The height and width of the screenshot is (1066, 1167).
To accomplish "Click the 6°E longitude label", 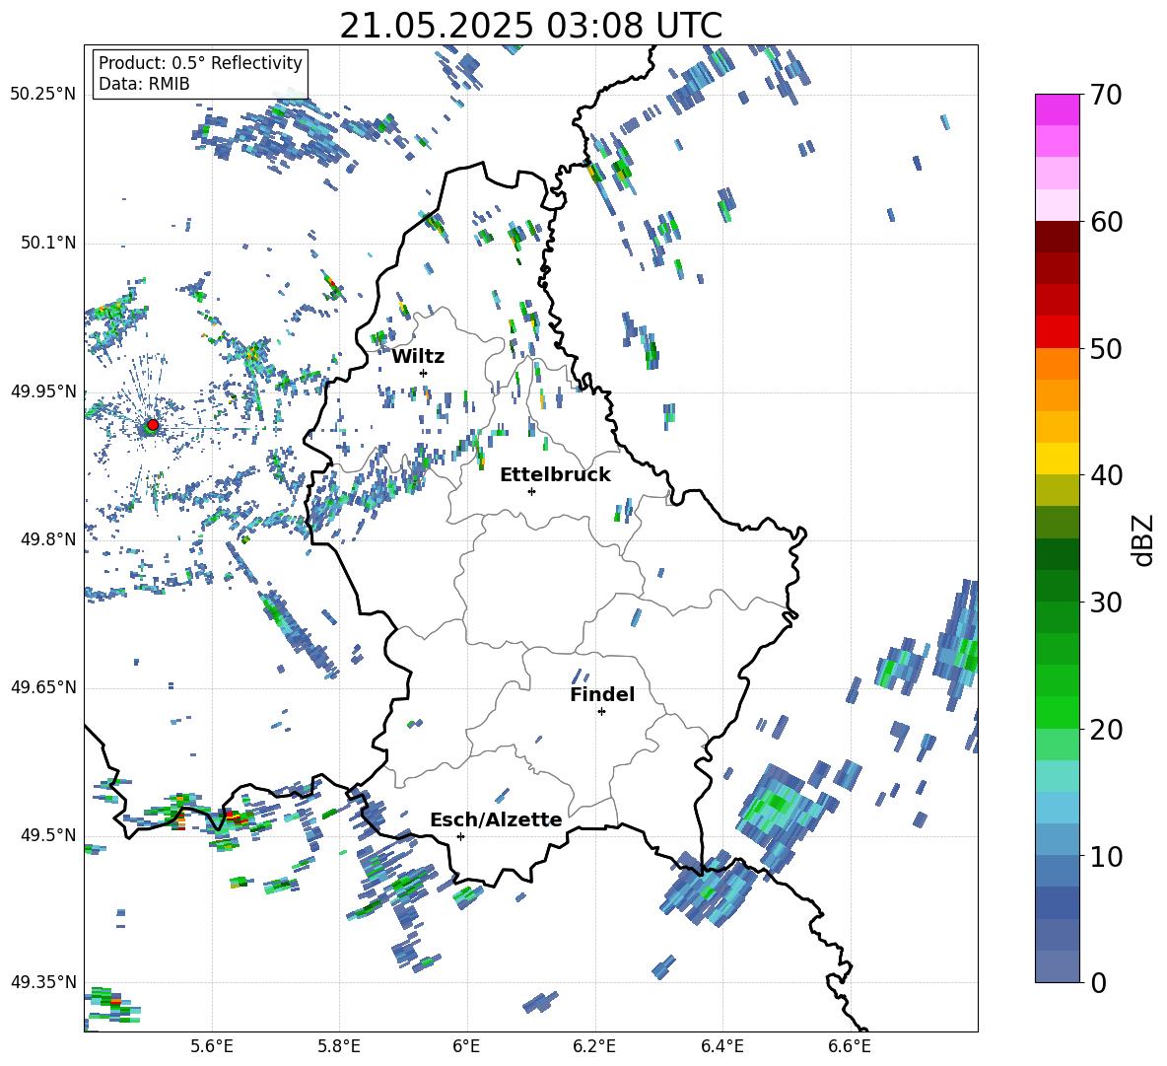I will [x=466, y=1046].
